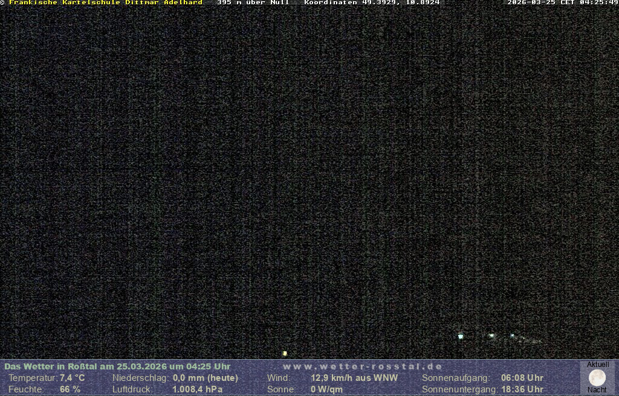Click the yellow light at bottom of webcam image
This screenshot has height=396, width=619.
click(x=285, y=353)
